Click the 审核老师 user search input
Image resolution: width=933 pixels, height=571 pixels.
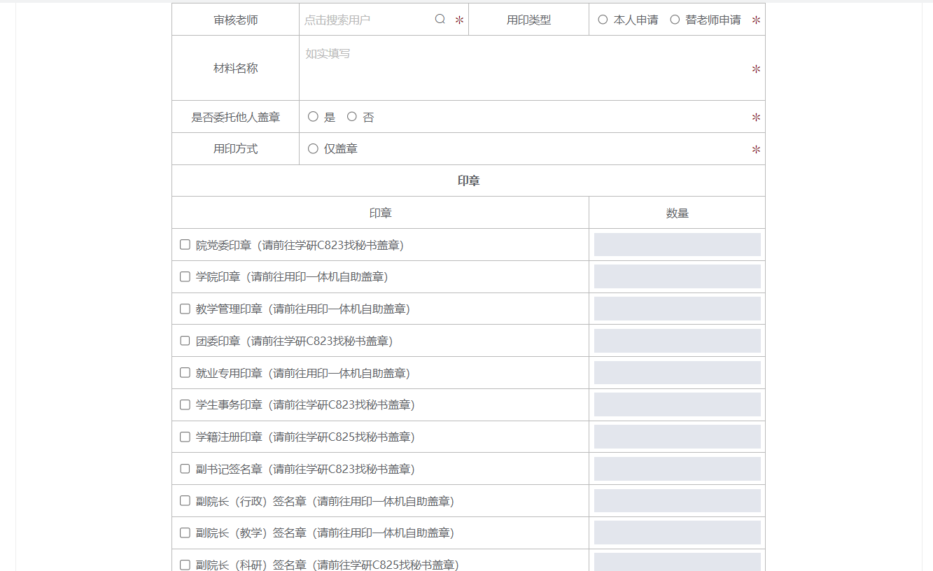[x=367, y=20]
